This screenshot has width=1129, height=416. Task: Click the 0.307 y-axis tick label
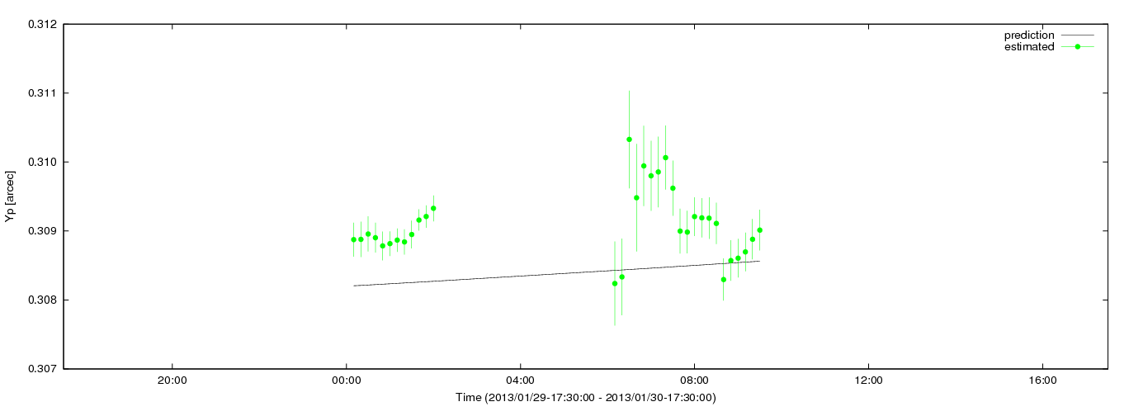coord(43,368)
